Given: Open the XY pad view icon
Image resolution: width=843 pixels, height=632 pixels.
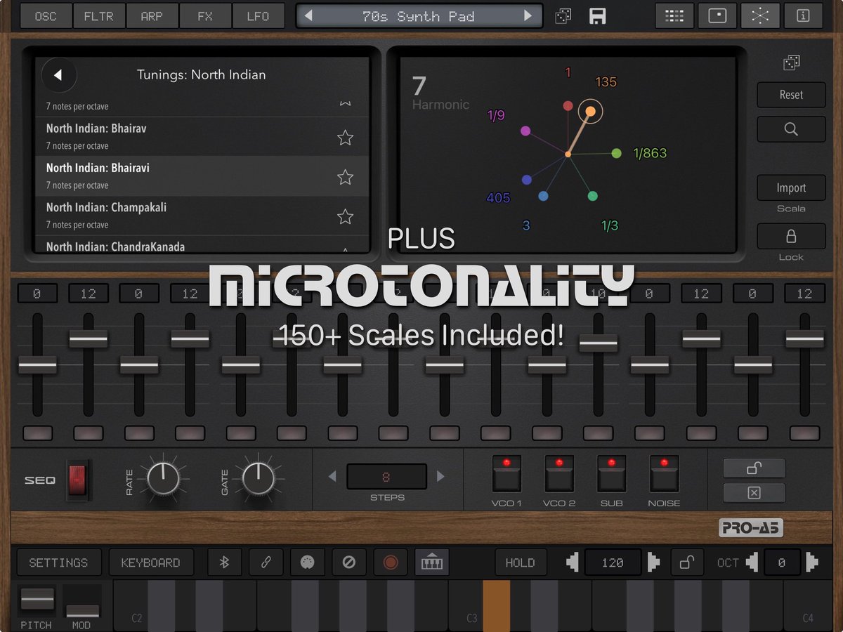Looking at the screenshot, I should click(717, 16).
